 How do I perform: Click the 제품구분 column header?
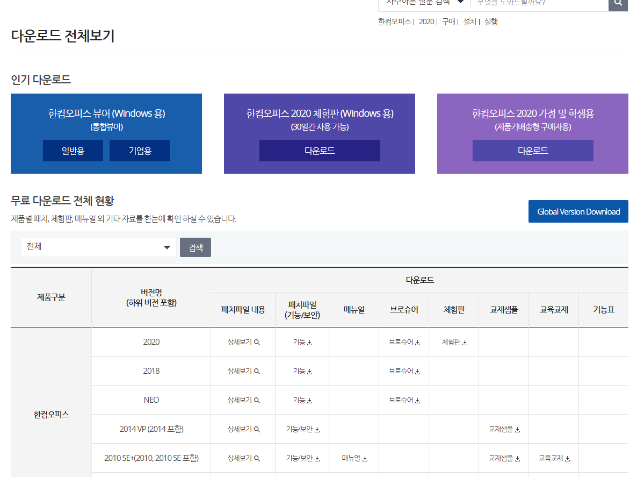(x=51, y=298)
